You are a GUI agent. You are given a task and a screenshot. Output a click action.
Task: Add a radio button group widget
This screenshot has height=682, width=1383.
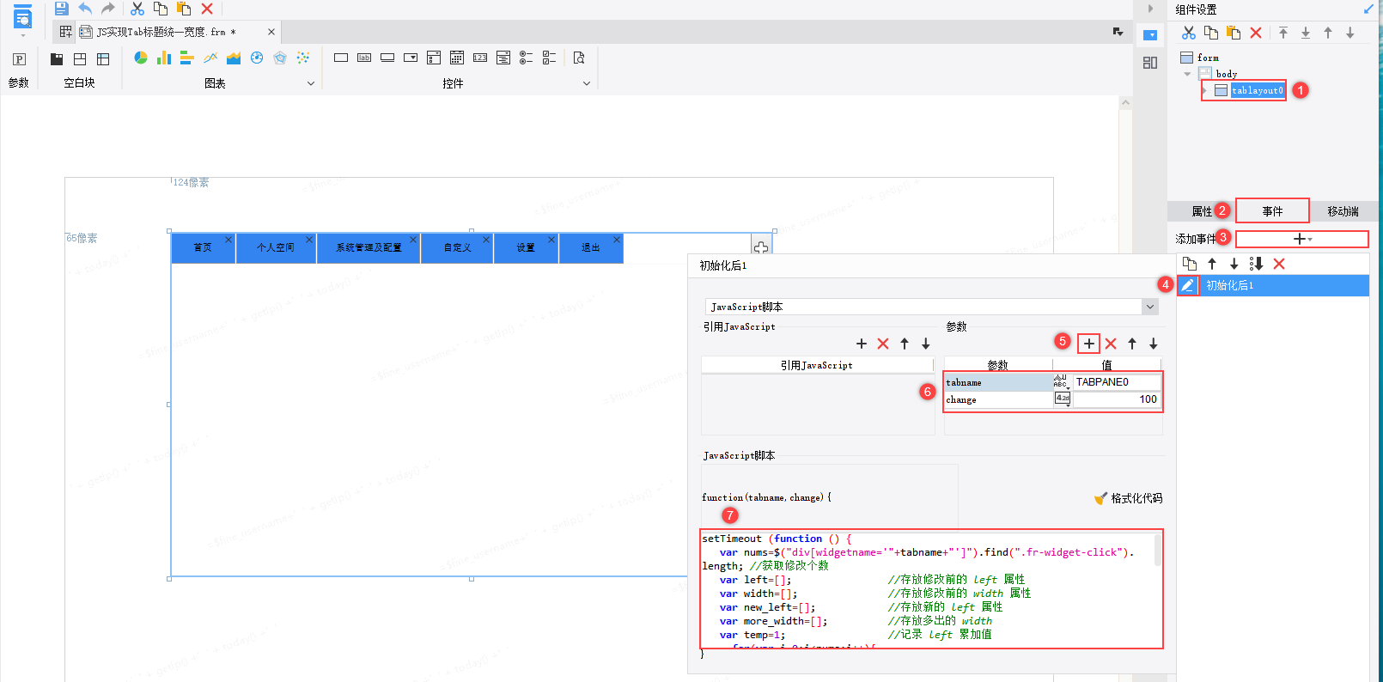pos(527,58)
